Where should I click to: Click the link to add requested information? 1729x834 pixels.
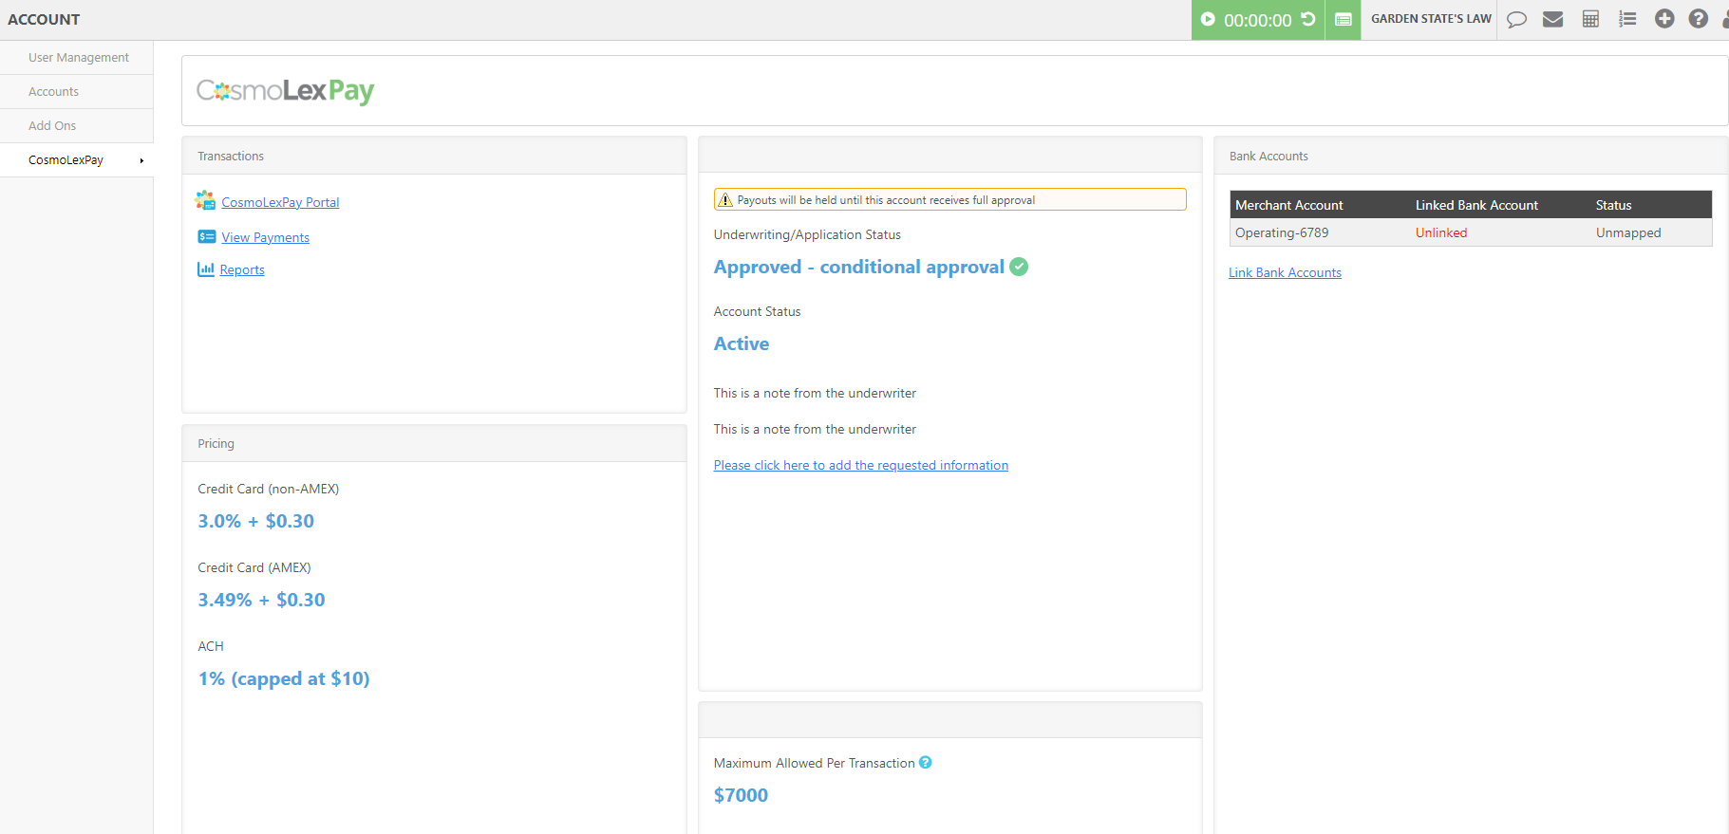pos(861,465)
